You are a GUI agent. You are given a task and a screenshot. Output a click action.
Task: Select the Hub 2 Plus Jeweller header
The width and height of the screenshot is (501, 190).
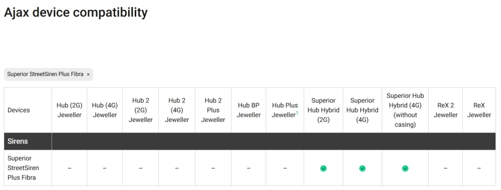point(213,110)
